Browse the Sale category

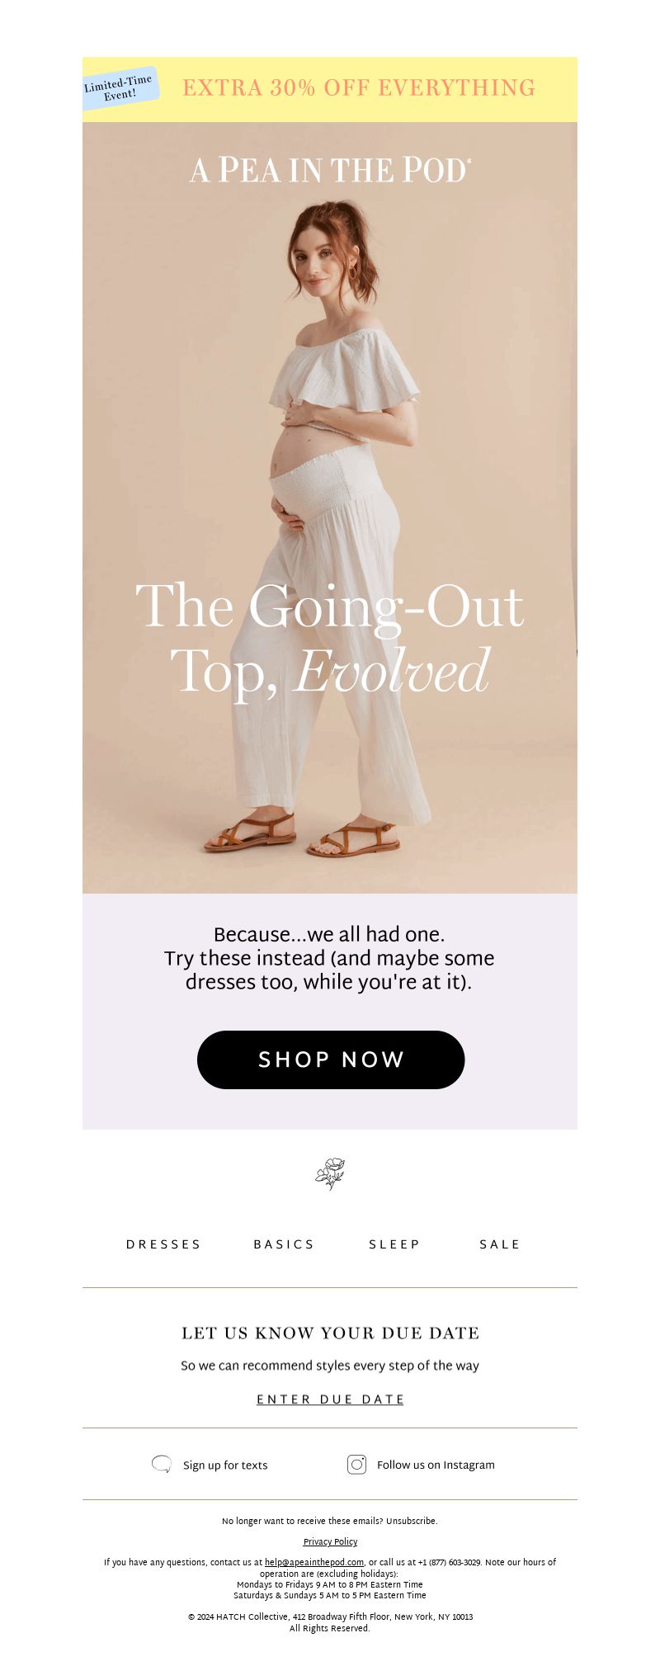click(x=500, y=1244)
